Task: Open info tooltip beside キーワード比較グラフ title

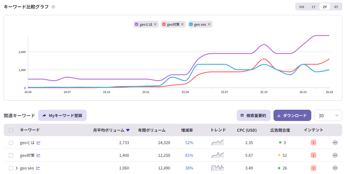Action: pos(53,7)
